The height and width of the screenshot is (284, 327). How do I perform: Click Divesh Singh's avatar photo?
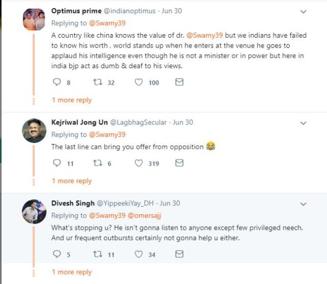(x=34, y=211)
